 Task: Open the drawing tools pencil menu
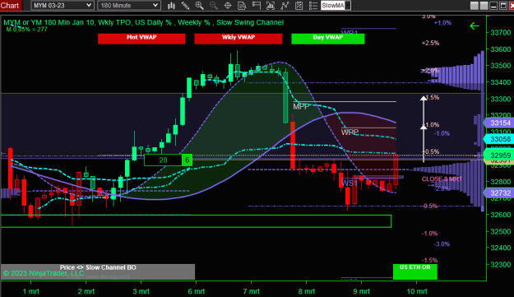(x=185, y=5)
